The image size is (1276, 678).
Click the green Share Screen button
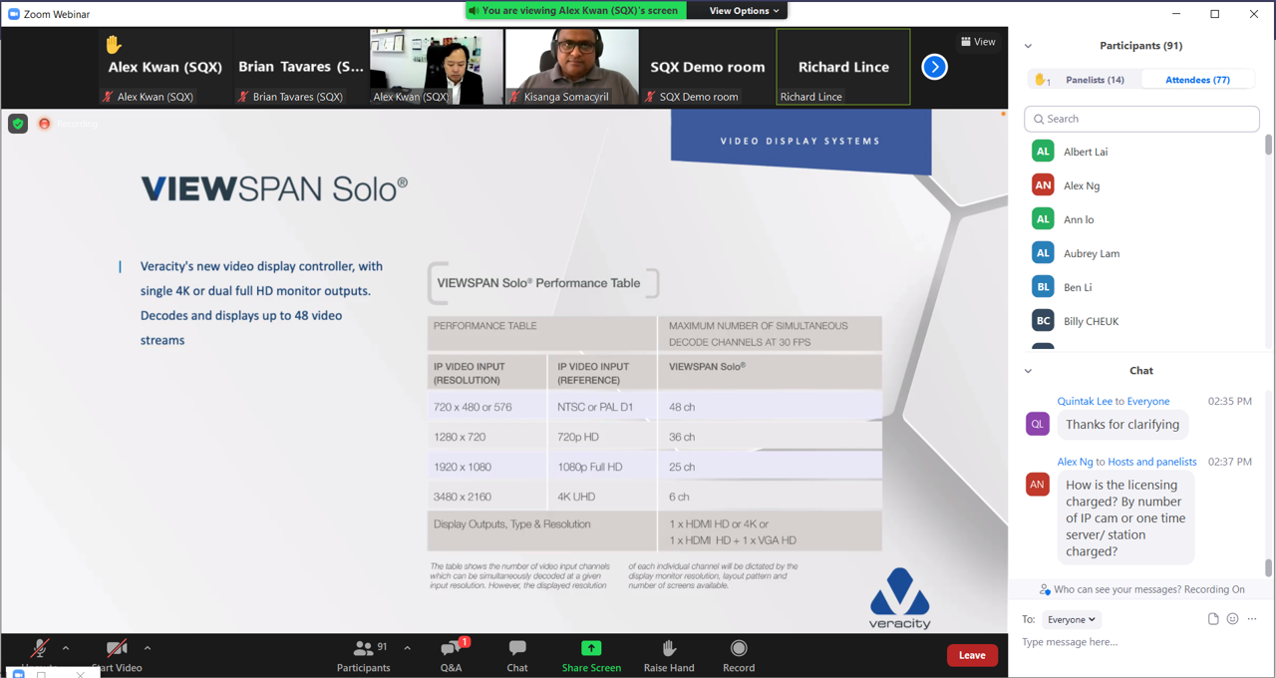coord(591,656)
